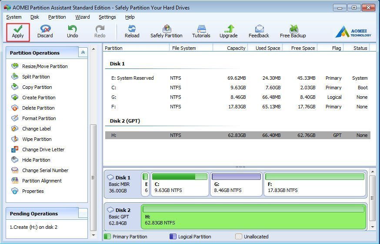Image resolution: width=380 pixels, height=244 pixels.
Task: Choose the Partition Alignment operation
Action: point(37,180)
